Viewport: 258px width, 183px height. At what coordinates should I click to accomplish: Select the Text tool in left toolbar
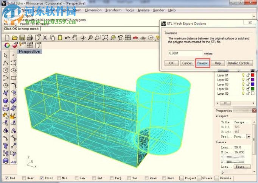tap(6, 146)
